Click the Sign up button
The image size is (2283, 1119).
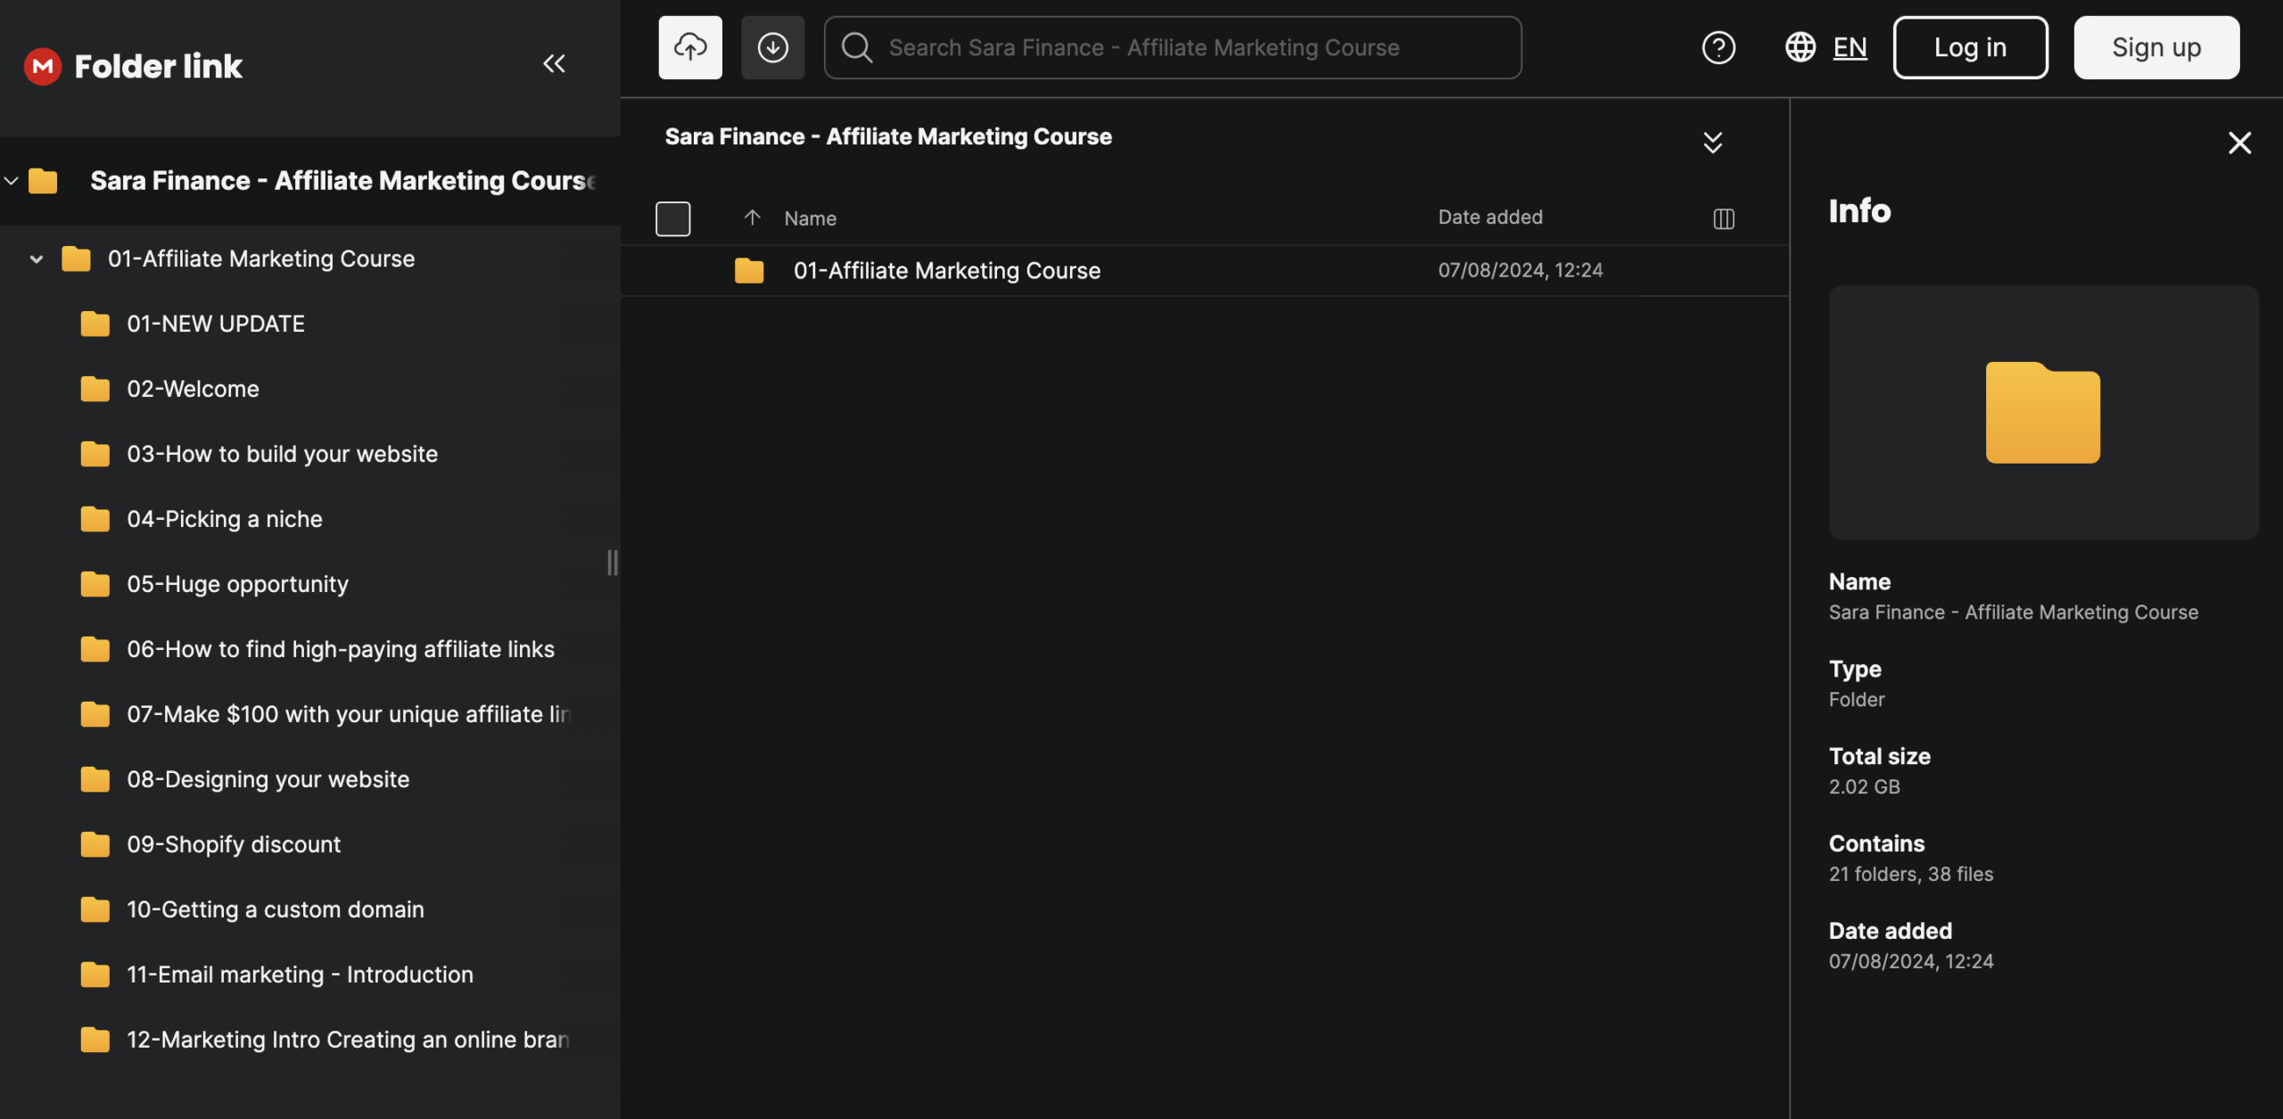tap(2155, 47)
